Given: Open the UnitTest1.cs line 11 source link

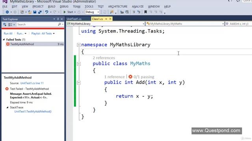Looking at the screenshot, I should [x=32, y=83].
